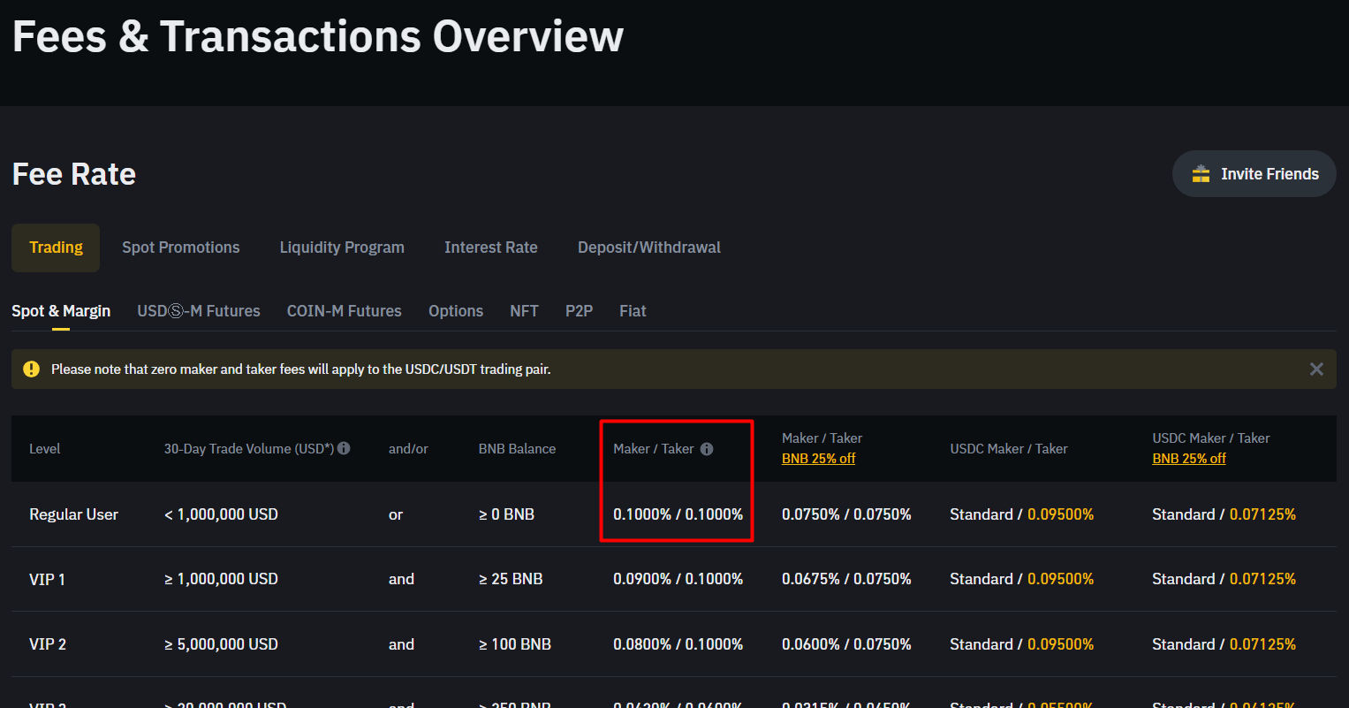Go to the Interest Rate tab

pyautogui.click(x=491, y=247)
